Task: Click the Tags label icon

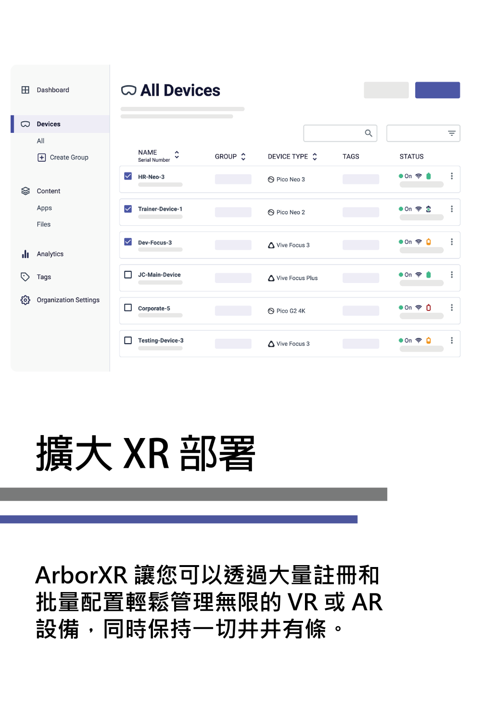Action: pos(25,277)
